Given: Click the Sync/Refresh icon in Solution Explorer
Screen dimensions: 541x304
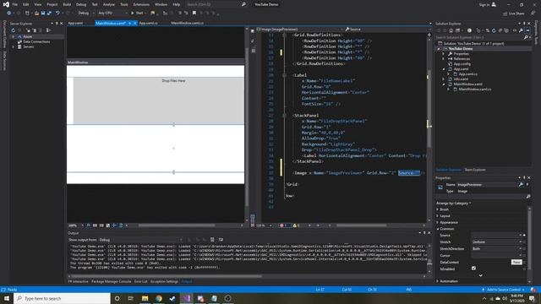Looking at the screenshot, I should [x=494, y=30].
